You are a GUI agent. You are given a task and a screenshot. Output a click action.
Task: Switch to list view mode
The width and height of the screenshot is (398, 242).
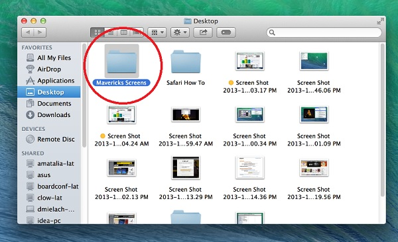click(x=111, y=32)
